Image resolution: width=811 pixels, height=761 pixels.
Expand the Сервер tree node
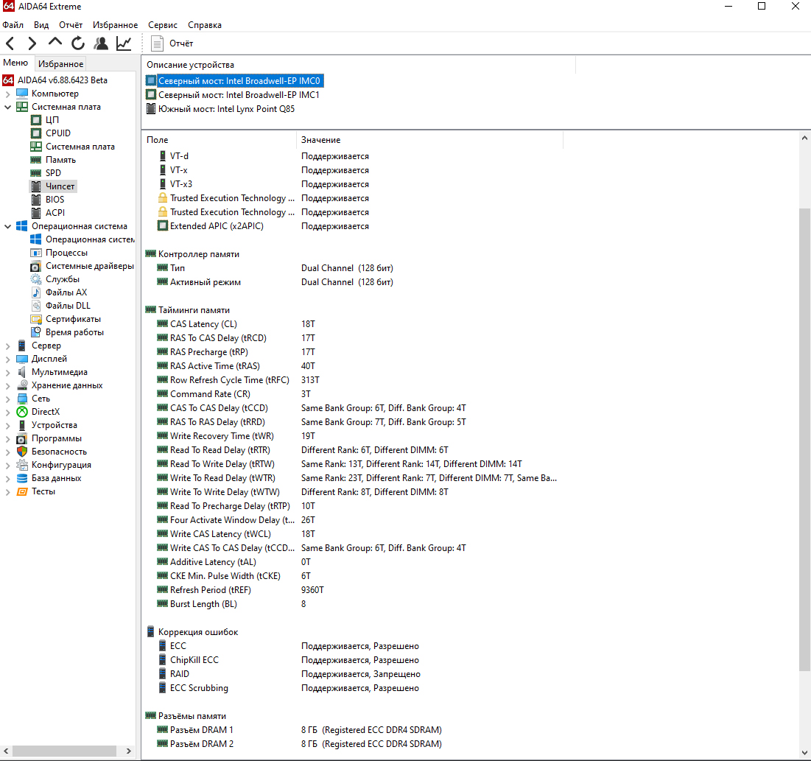click(8, 346)
